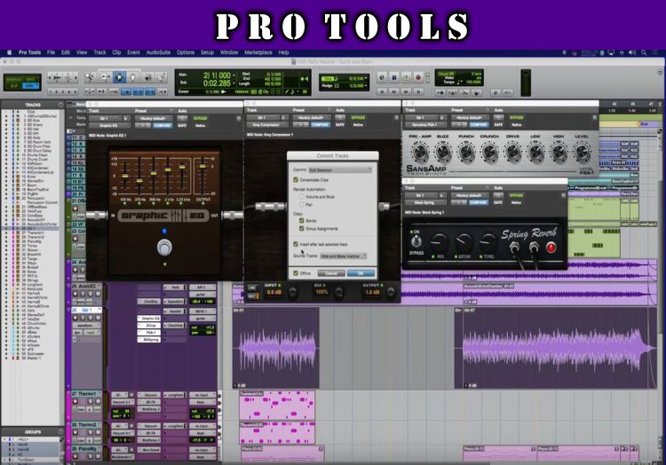The width and height of the screenshot is (666, 465).
Task: Click the VeloDel send on Gtr 1
Action: [x=175, y=311]
